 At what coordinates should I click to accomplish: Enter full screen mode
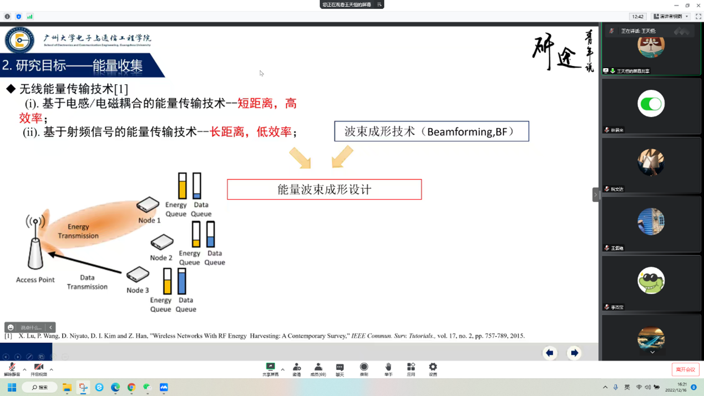[698, 17]
